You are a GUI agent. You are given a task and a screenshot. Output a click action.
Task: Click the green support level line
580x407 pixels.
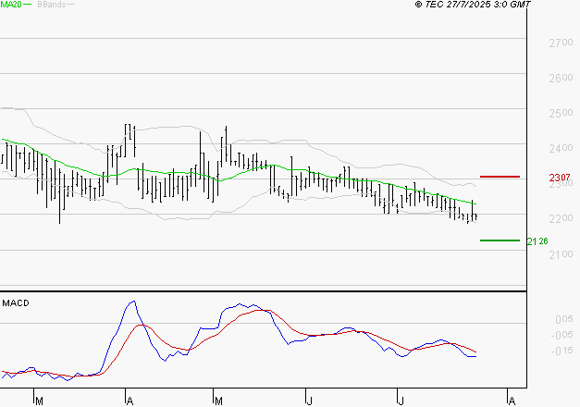(x=500, y=240)
